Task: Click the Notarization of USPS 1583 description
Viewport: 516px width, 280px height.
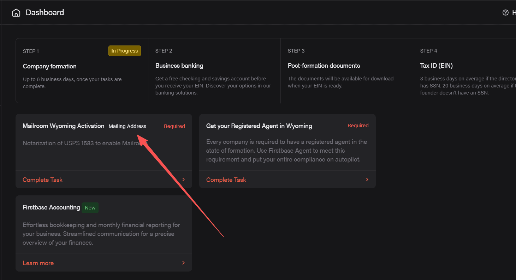Action: pos(85,143)
